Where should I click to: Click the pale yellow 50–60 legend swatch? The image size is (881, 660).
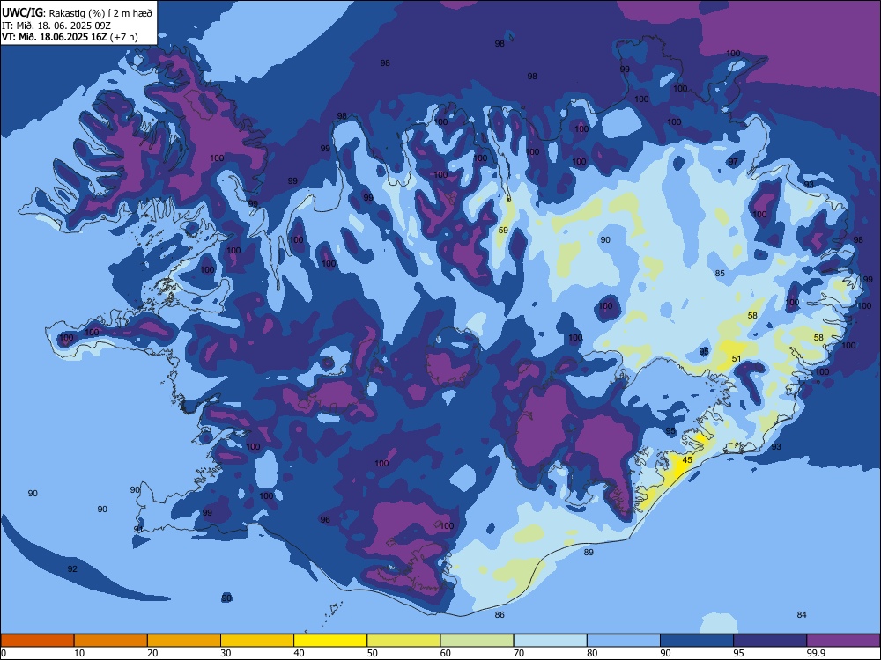tap(403, 641)
